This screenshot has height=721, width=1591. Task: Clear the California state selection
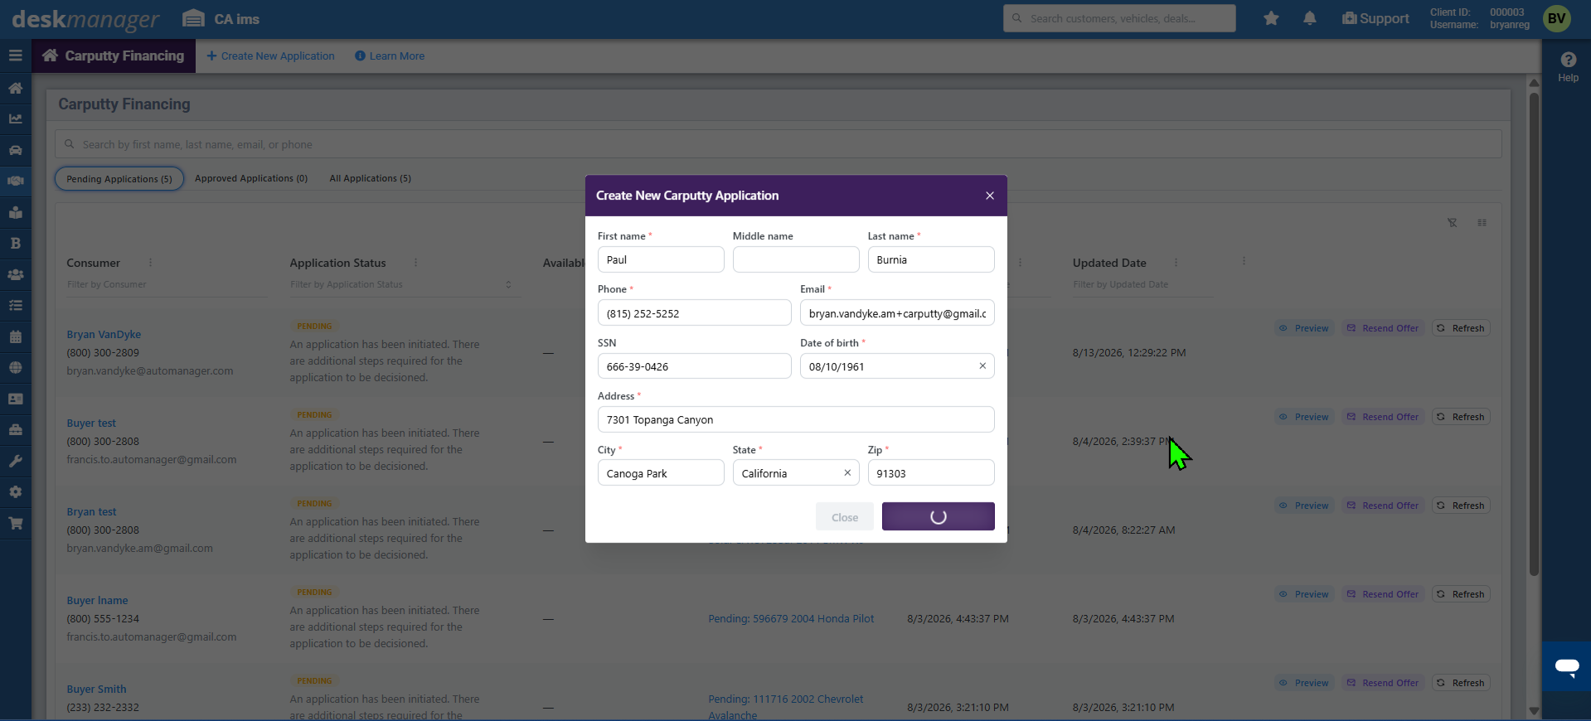(x=847, y=472)
